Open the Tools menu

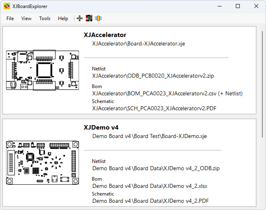pos(45,19)
